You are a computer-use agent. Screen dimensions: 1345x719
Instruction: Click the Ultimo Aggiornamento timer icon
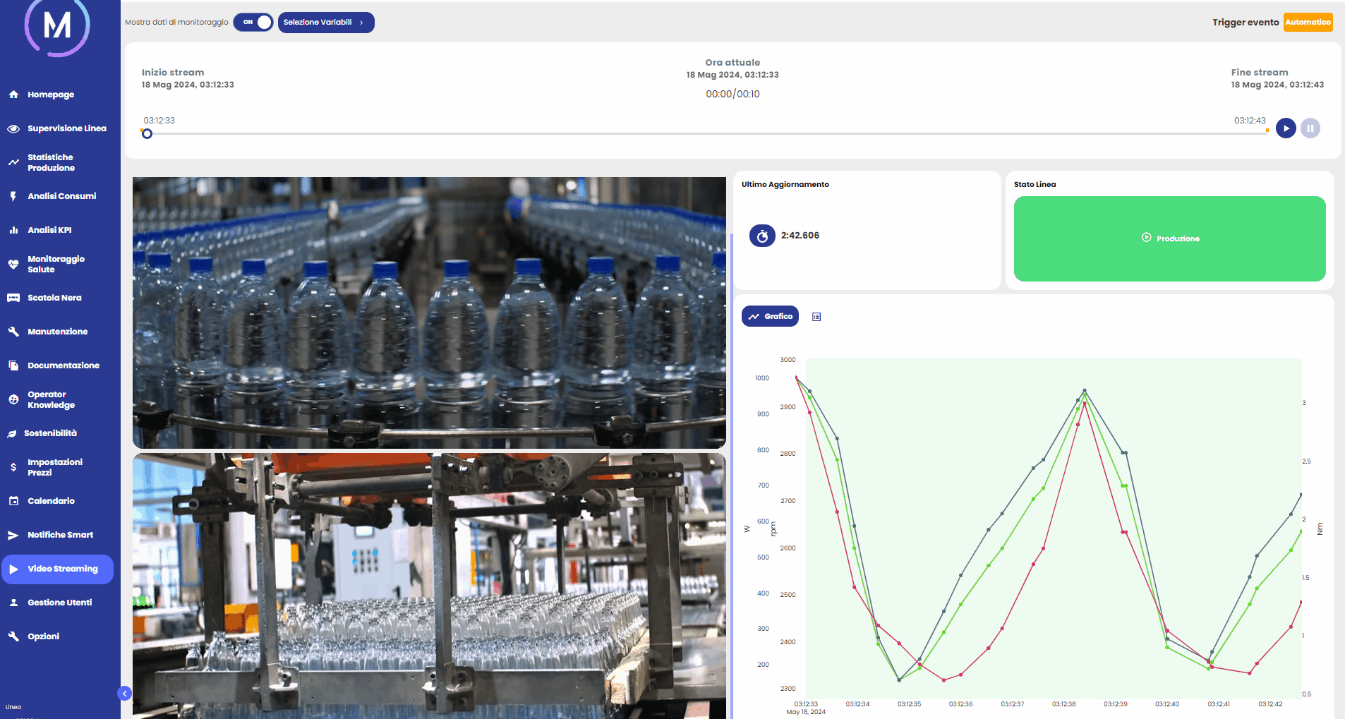click(762, 236)
